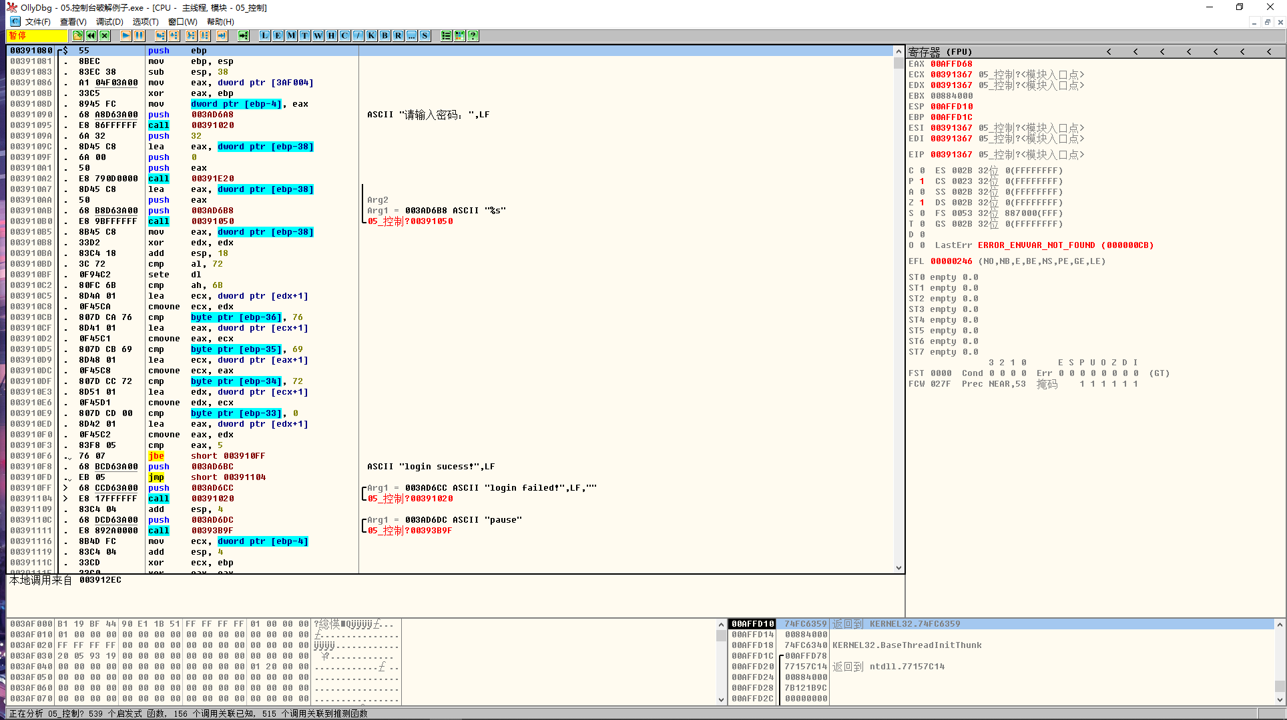Show the CPU window (C button)
This screenshot has width=1287, height=720.
coord(345,36)
